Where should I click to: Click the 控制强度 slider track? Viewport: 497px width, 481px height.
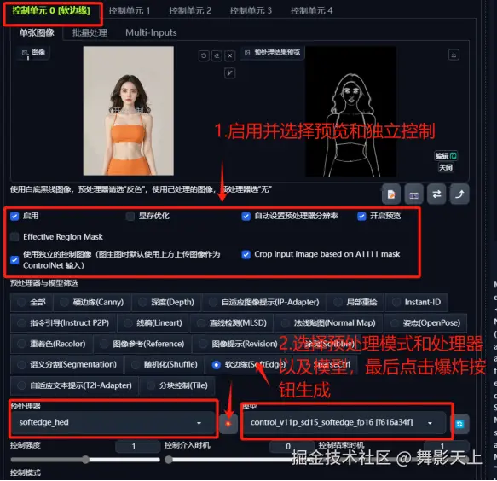[85, 460]
